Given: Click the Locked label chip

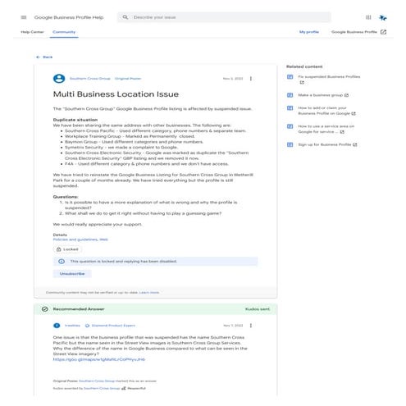Looking at the screenshot, I should click(x=67, y=249).
